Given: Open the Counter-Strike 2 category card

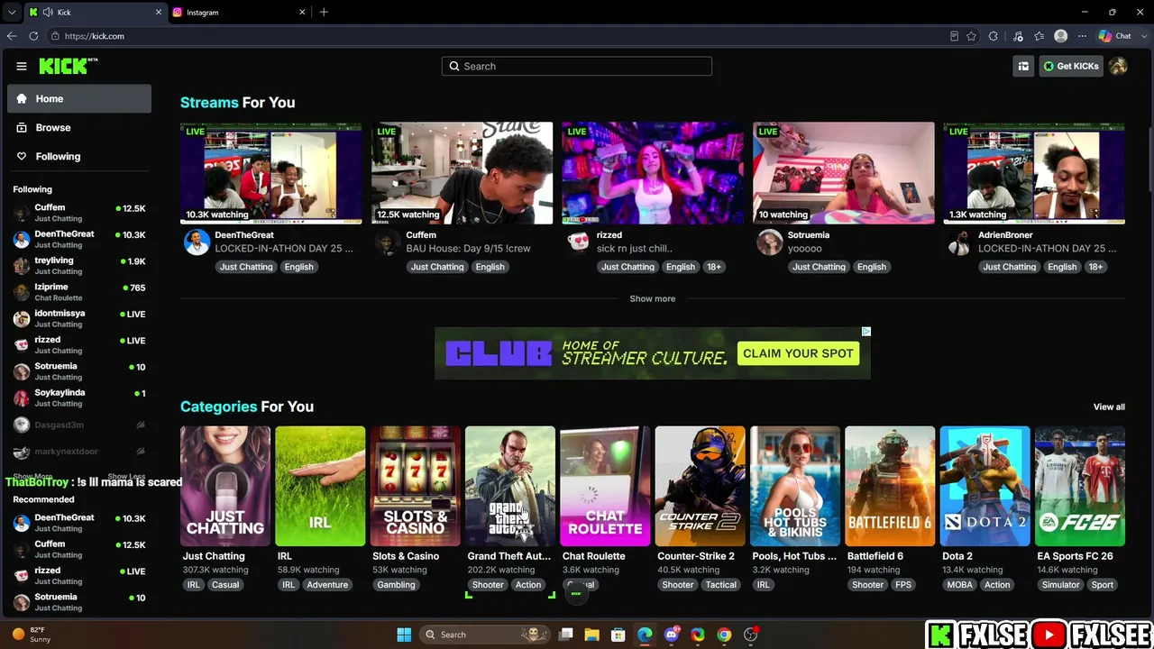Looking at the screenshot, I should point(701,486).
